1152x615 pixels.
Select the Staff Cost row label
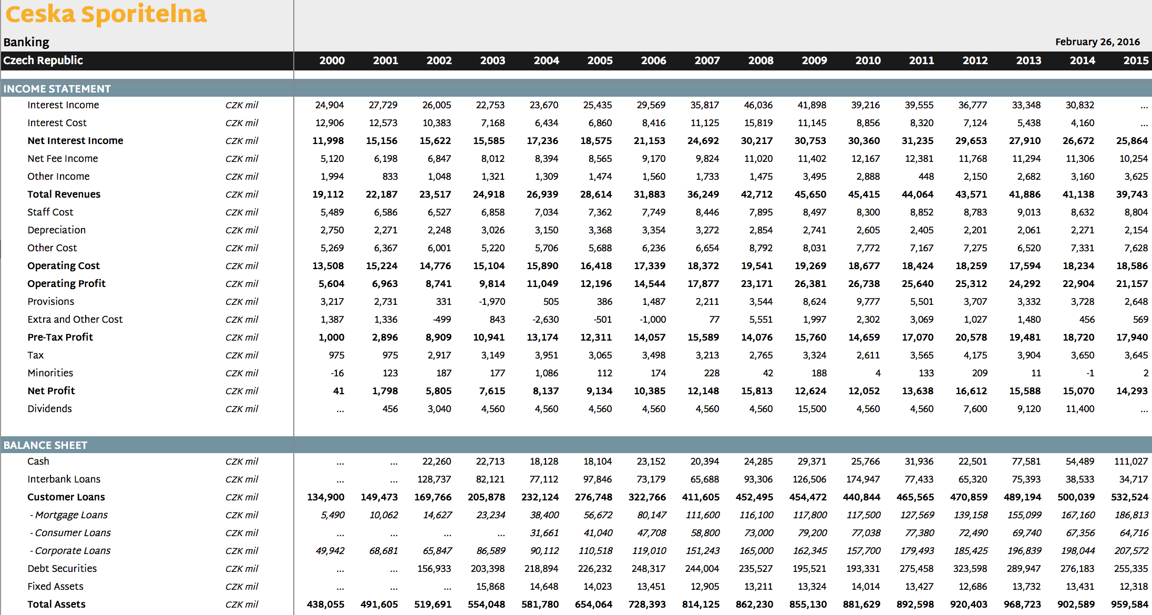click(x=50, y=212)
